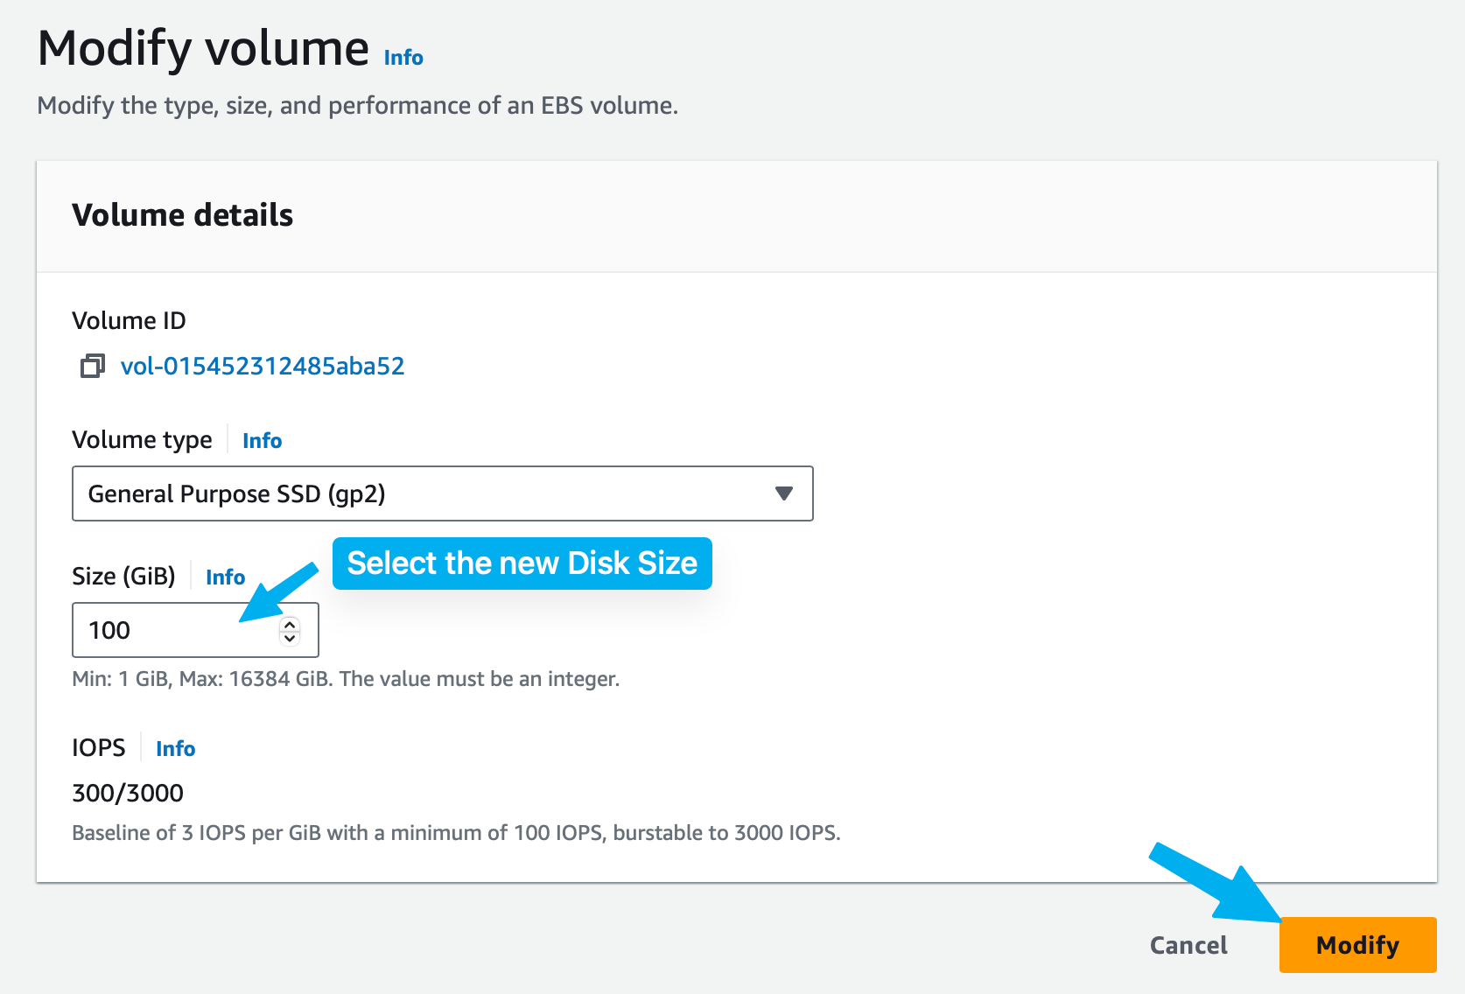Click blue arrow pointing at size field

pos(278,592)
